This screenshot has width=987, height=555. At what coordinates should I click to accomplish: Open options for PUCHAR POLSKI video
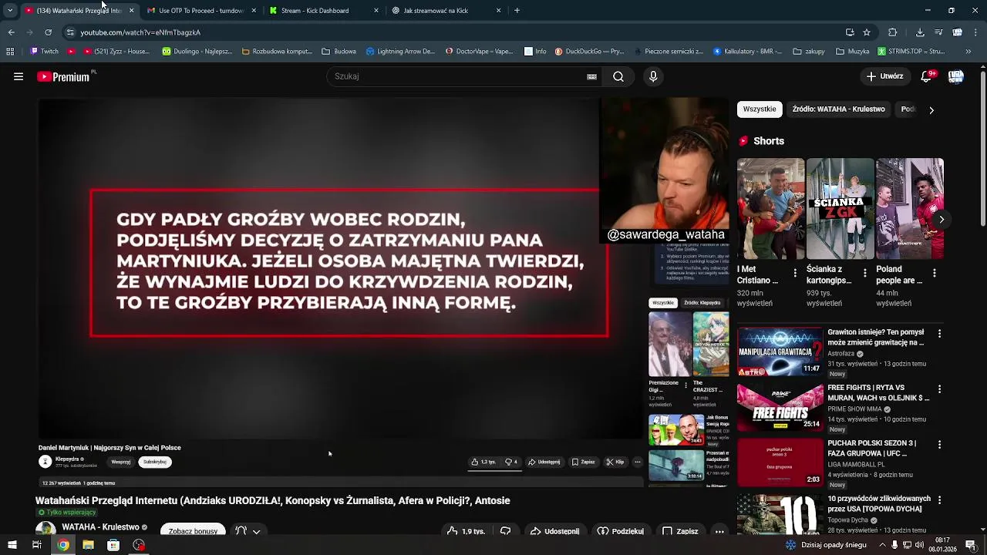939,445
